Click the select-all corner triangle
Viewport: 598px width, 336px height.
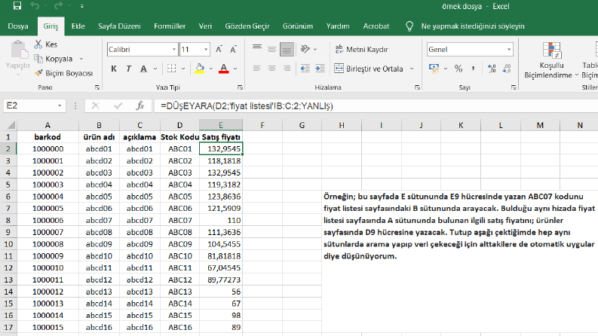pos(11,125)
